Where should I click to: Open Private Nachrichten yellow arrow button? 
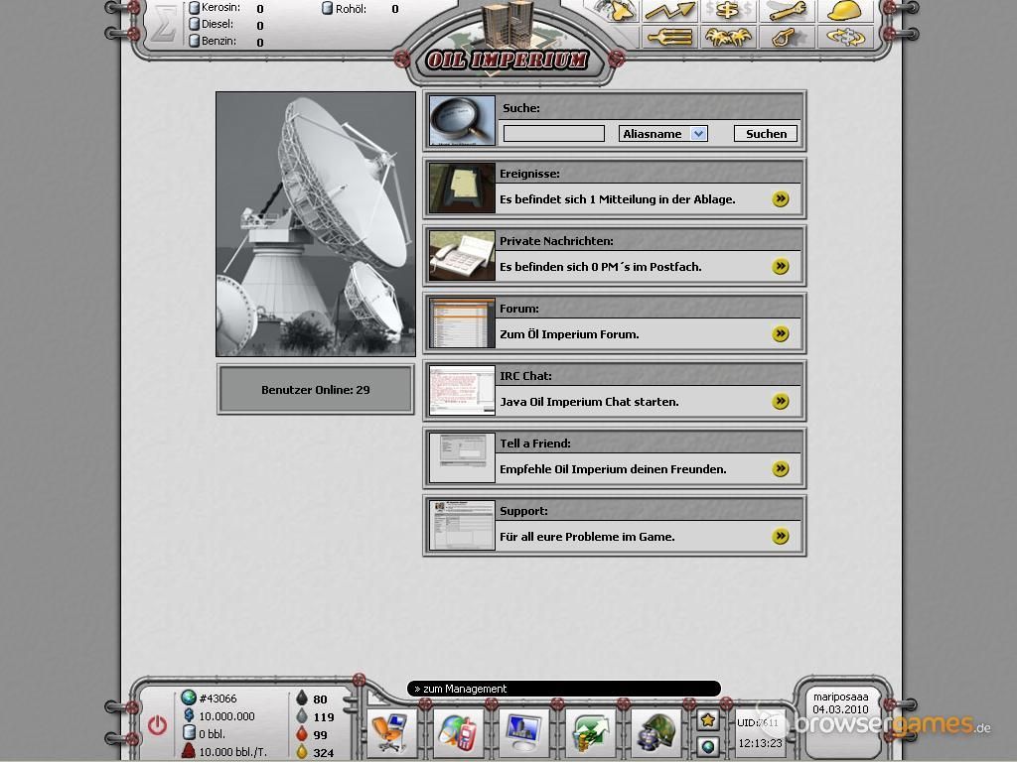click(x=781, y=266)
